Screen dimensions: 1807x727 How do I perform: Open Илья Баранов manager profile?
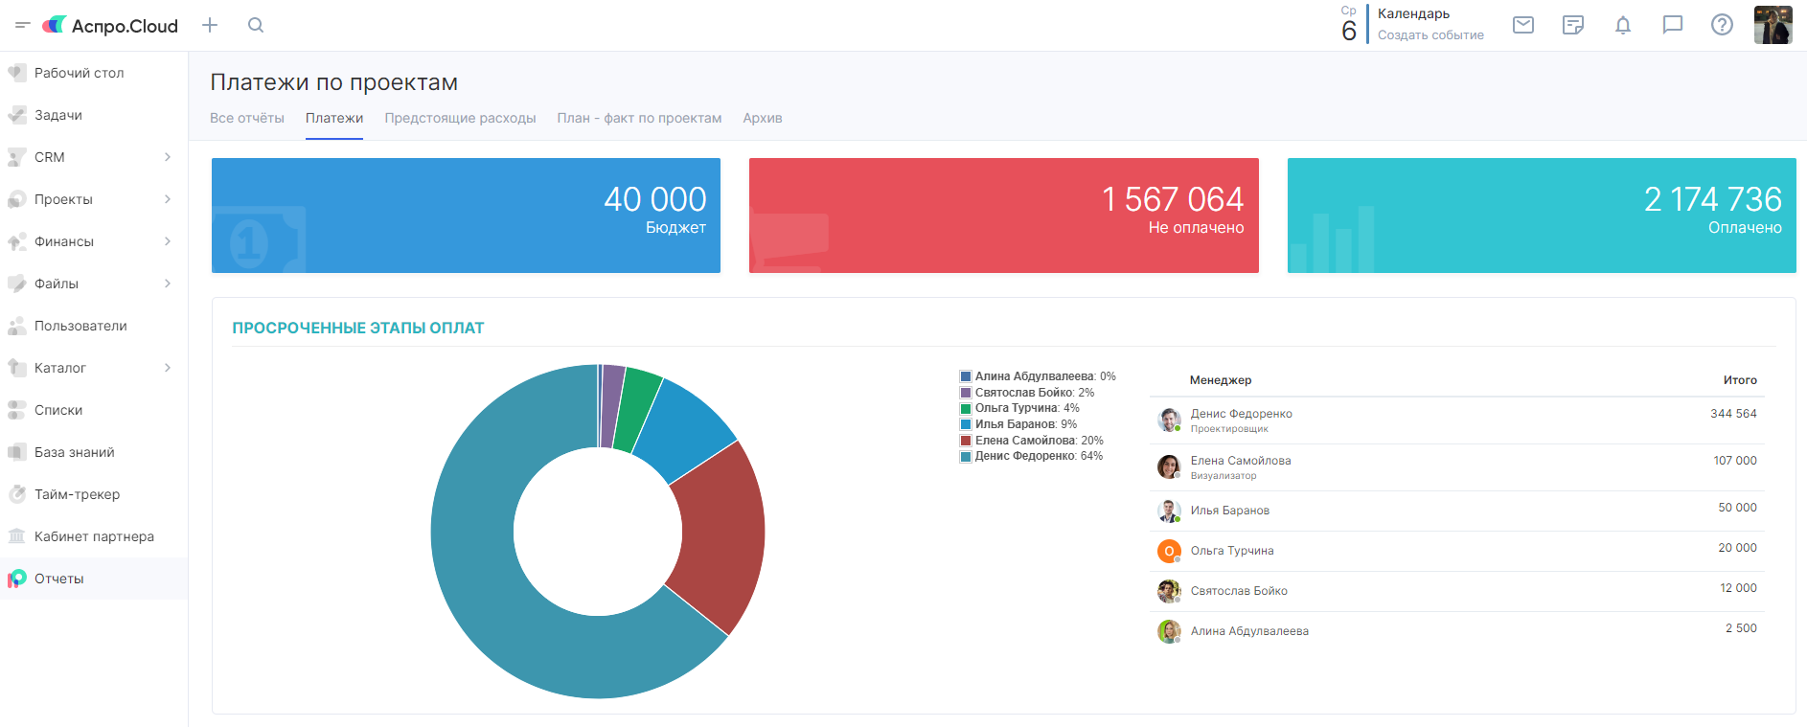pos(1230,511)
